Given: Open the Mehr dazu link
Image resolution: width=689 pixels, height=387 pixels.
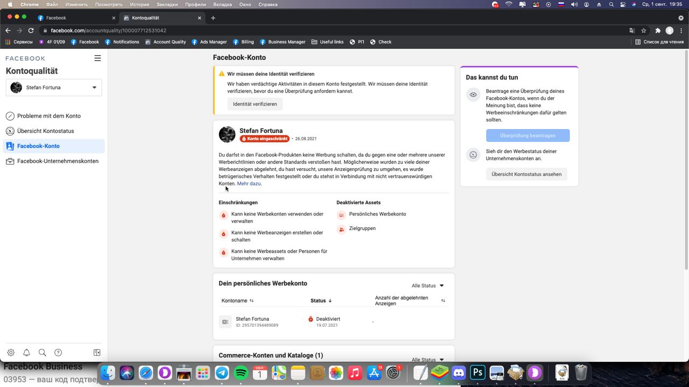Looking at the screenshot, I should 249,184.
